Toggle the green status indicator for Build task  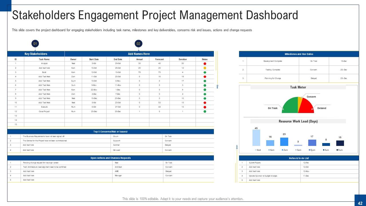click(x=204, y=72)
